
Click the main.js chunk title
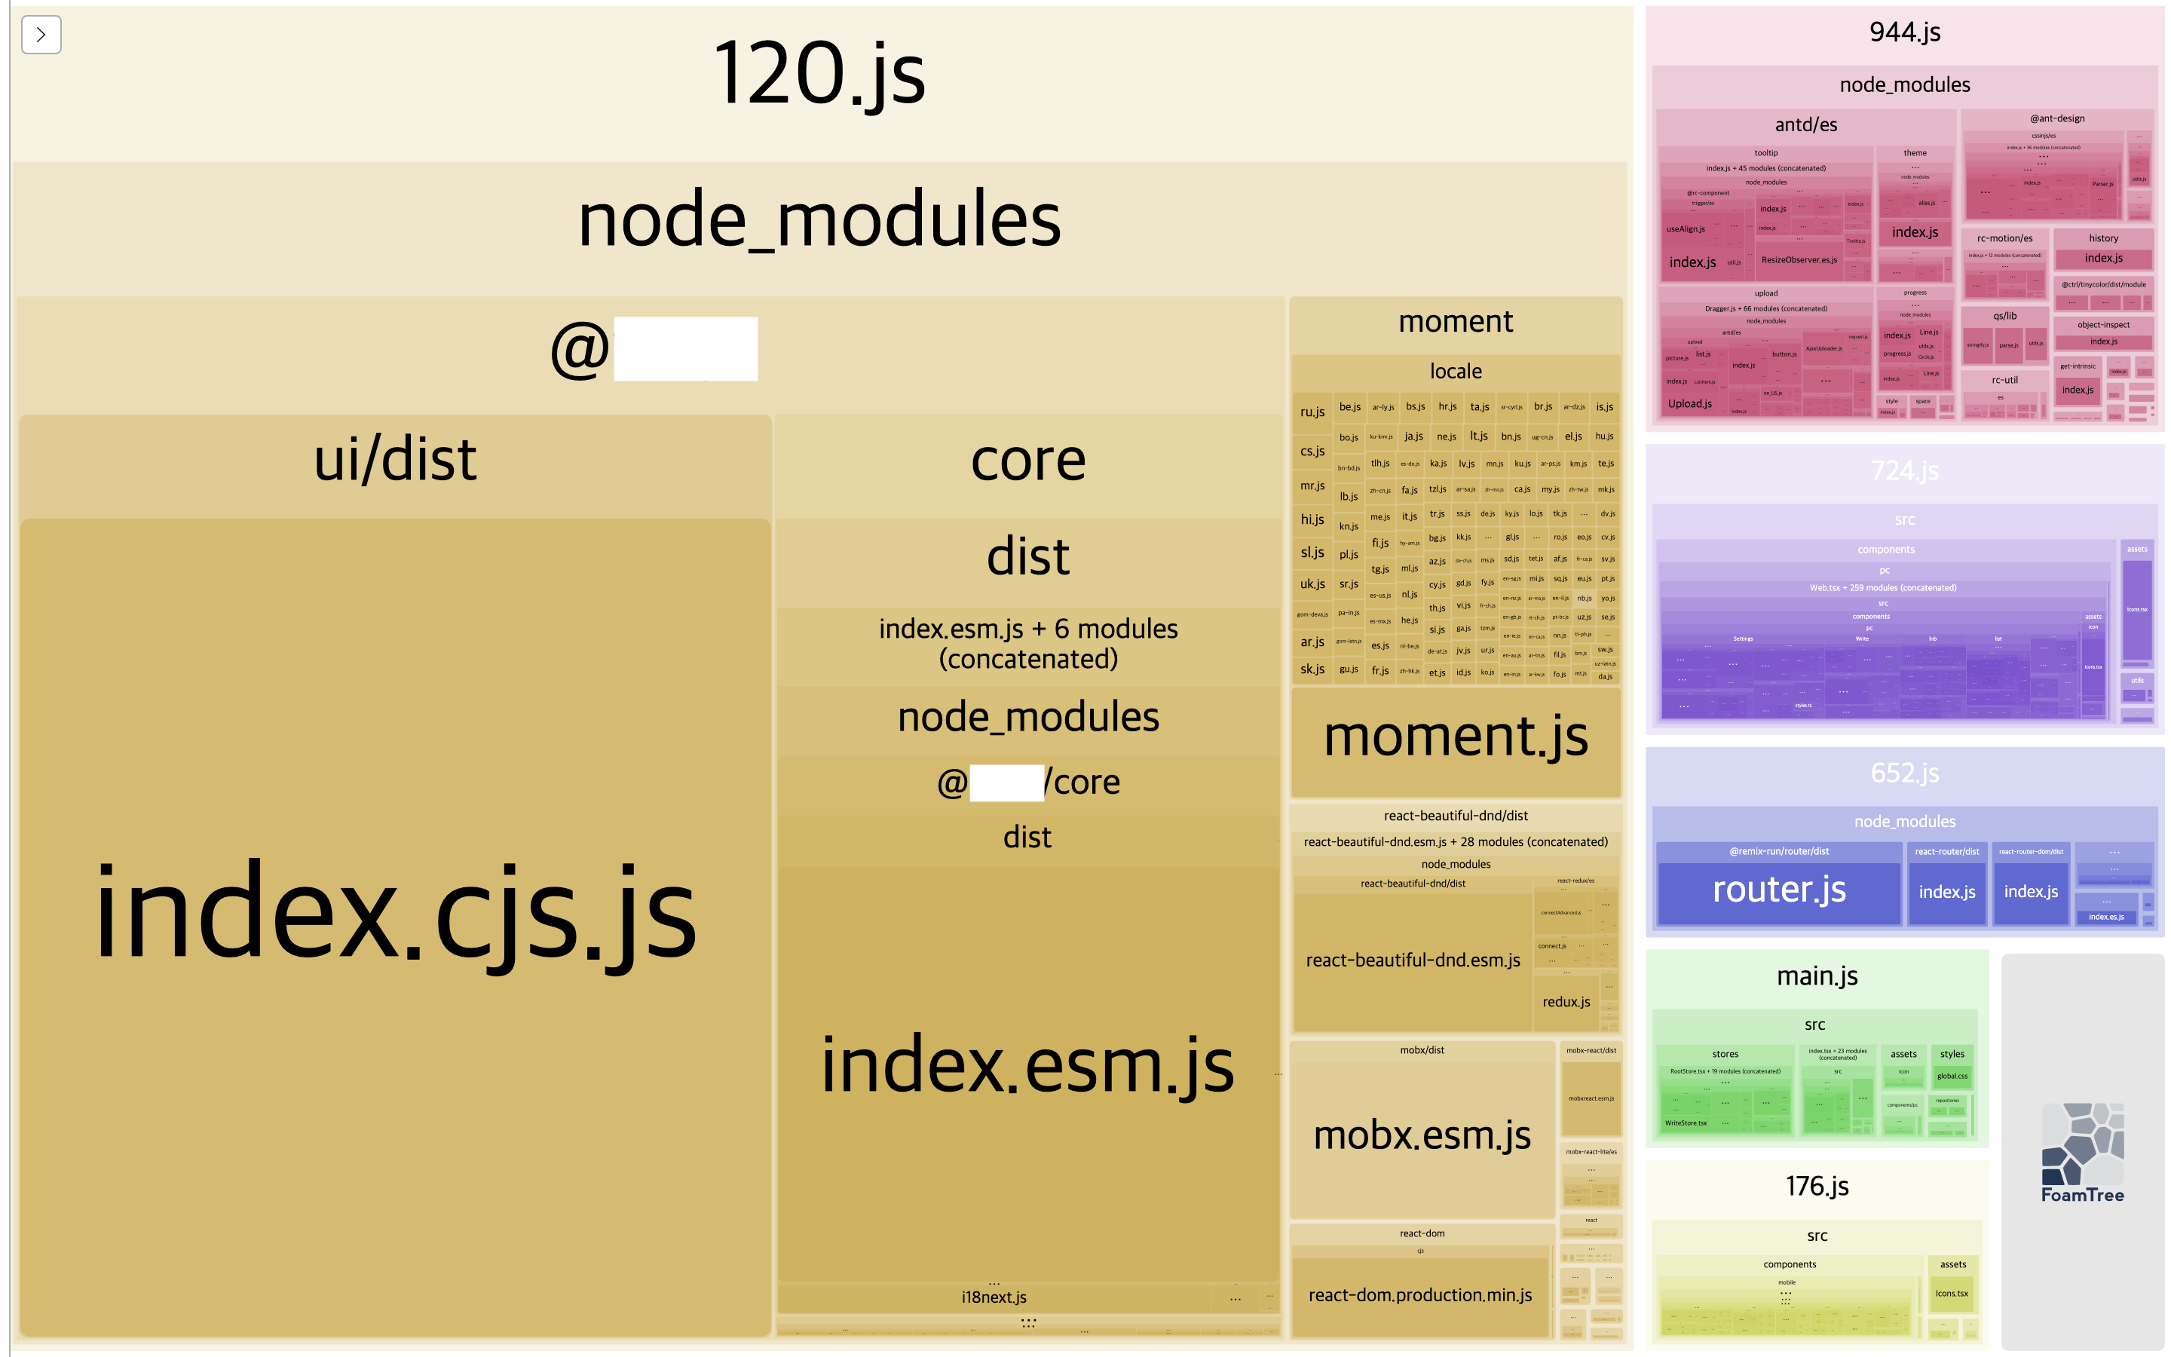click(x=1817, y=976)
